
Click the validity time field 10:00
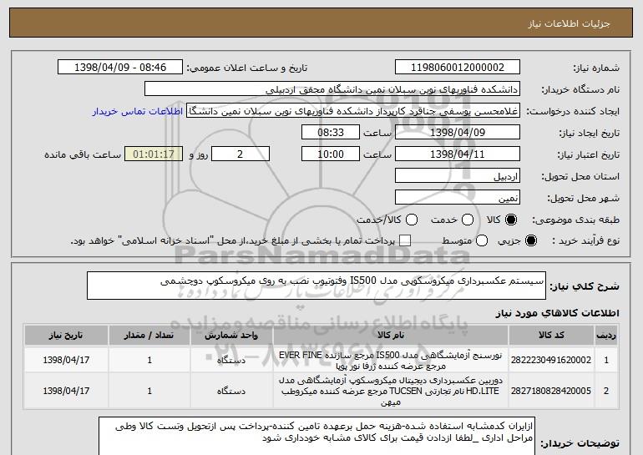click(331, 154)
